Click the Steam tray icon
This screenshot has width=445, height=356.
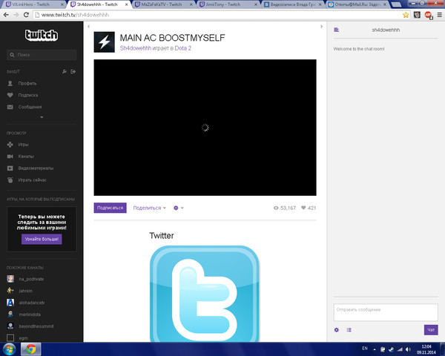391,349
